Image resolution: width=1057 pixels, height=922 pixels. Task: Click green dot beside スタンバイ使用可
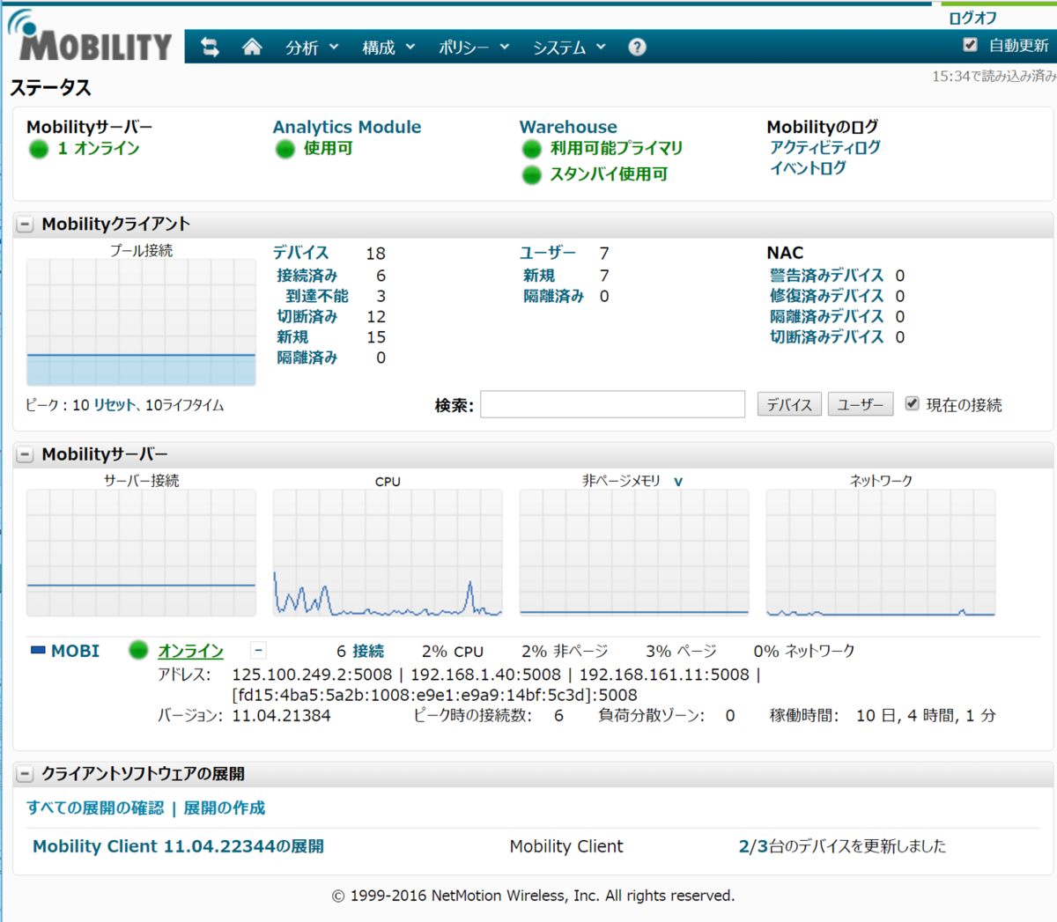click(x=531, y=175)
